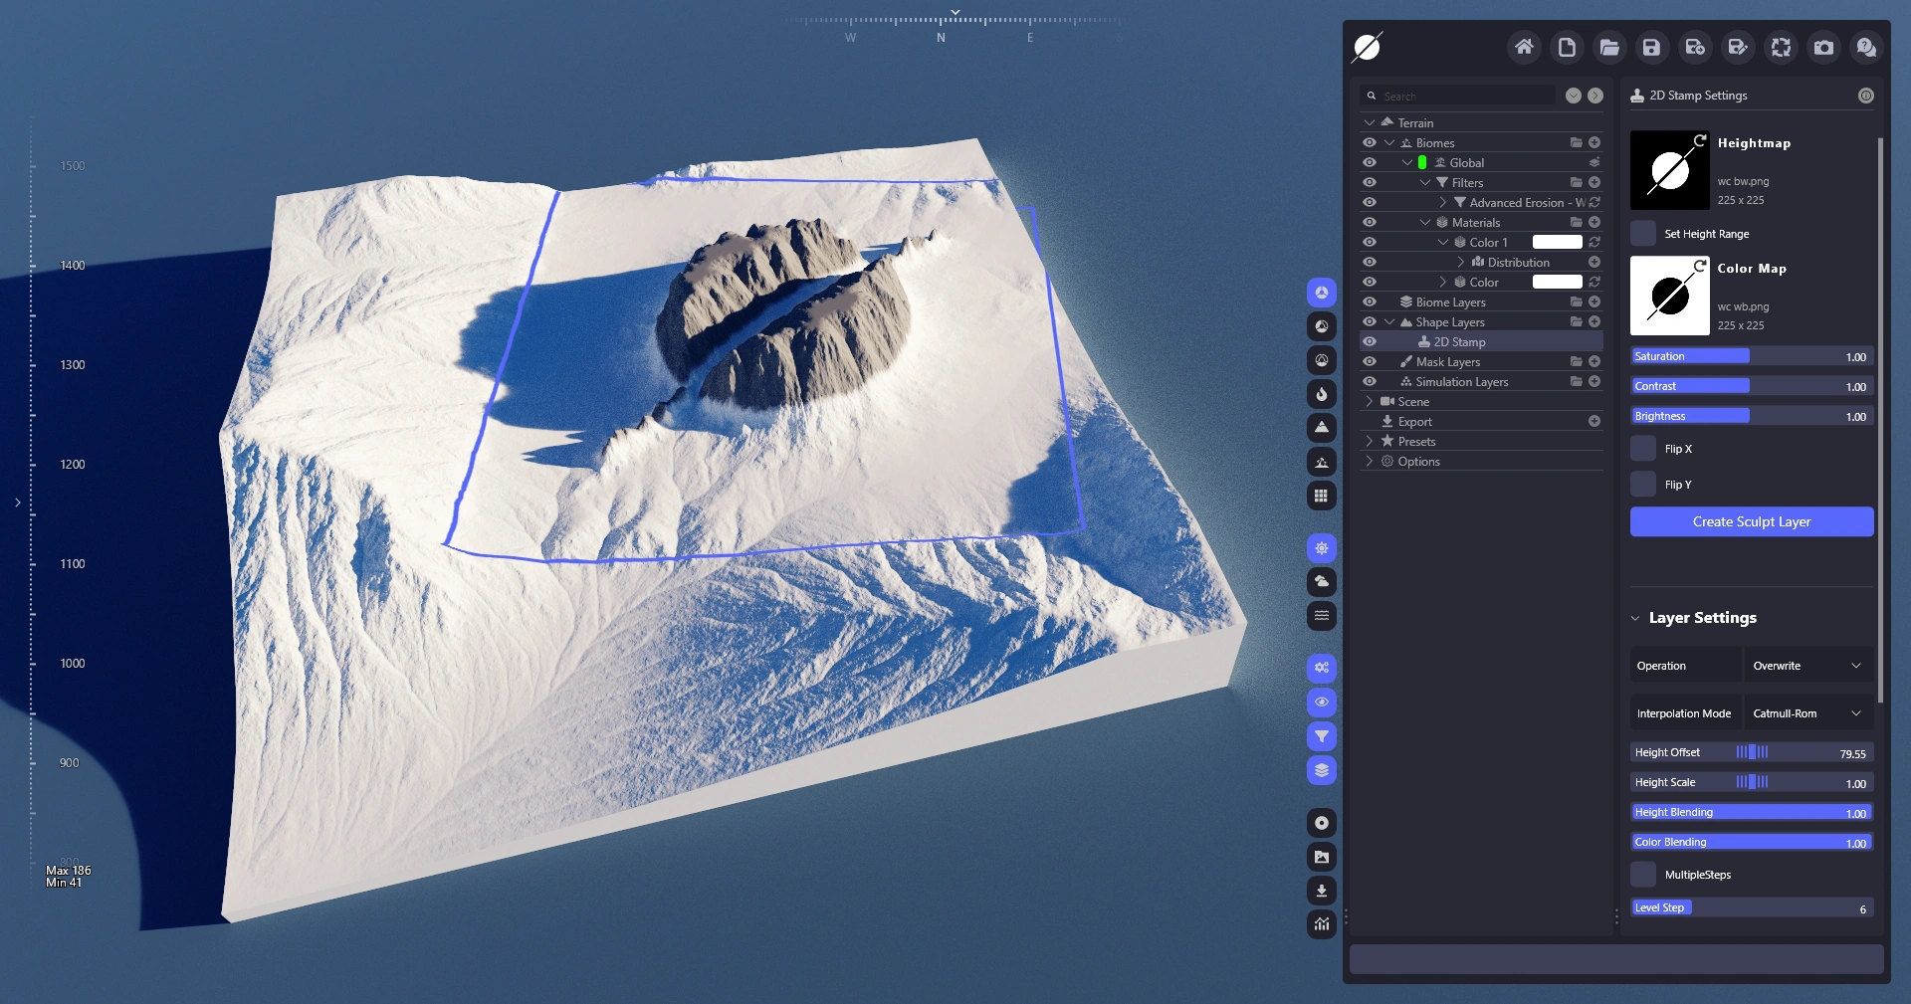The image size is (1911, 1004).
Task: Click the Home icon in top toolbar
Action: pyautogui.click(x=1524, y=47)
